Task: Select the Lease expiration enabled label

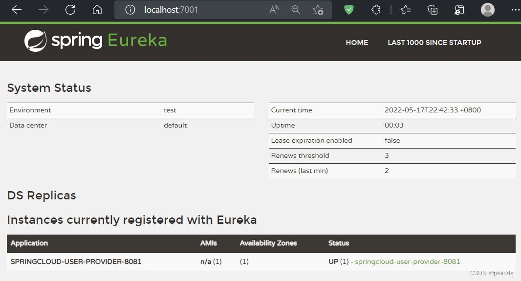Action: (x=311, y=141)
